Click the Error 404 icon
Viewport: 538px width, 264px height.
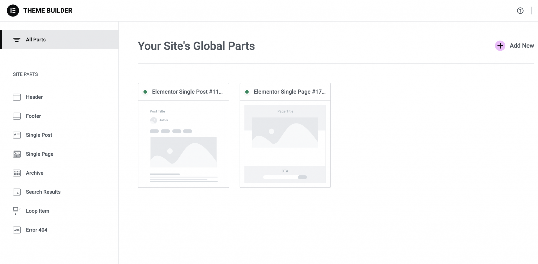tap(17, 230)
